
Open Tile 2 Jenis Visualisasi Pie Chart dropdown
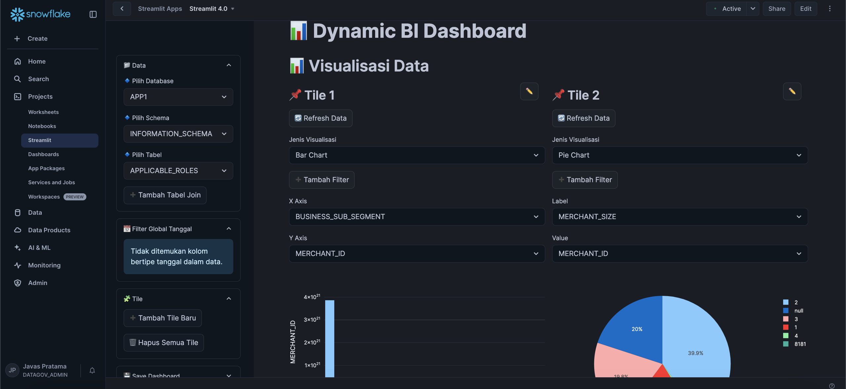tap(680, 155)
